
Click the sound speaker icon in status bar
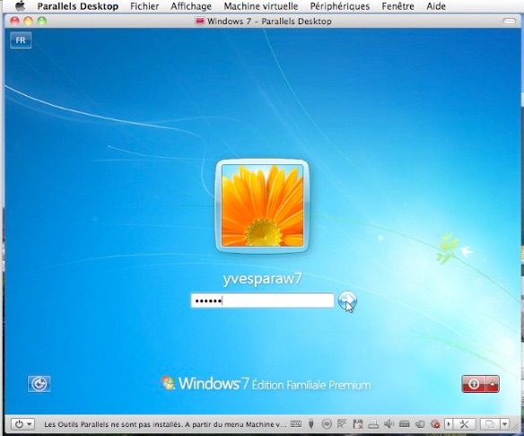point(389,424)
